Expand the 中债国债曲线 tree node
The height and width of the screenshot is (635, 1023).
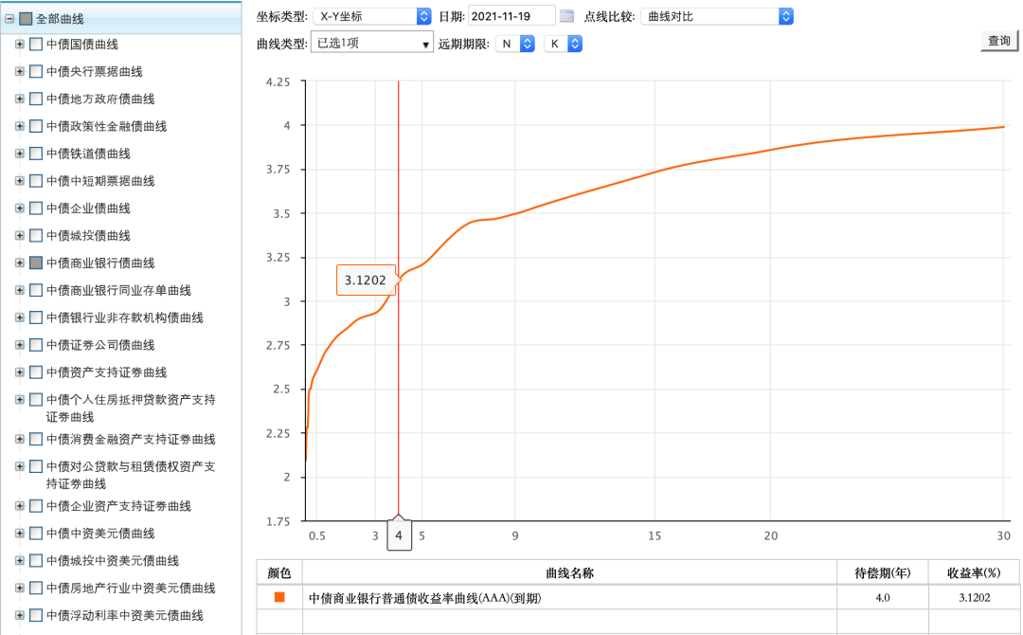(20, 44)
